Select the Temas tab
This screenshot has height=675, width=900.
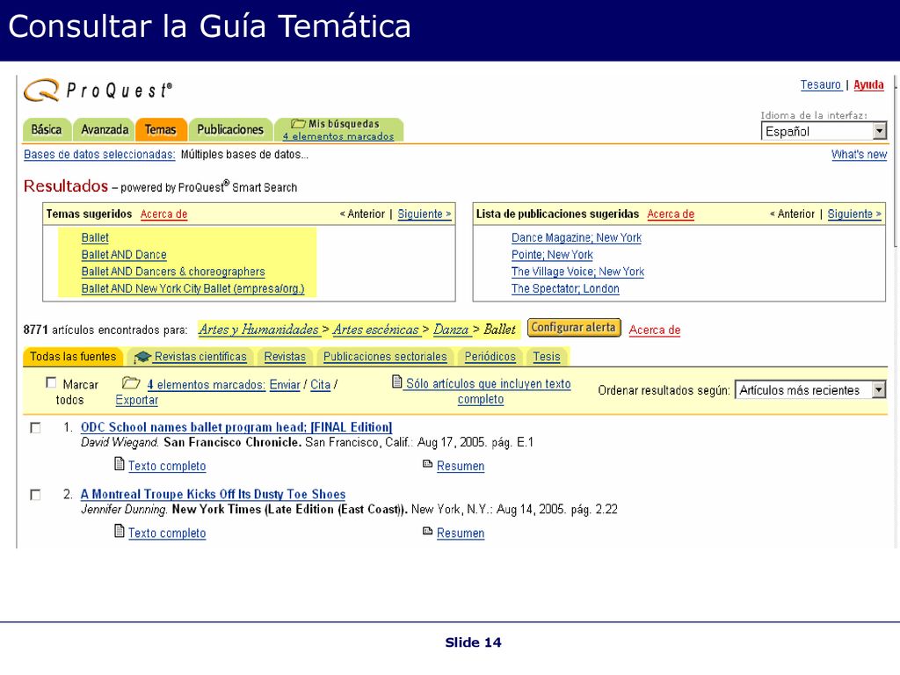[161, 130]
